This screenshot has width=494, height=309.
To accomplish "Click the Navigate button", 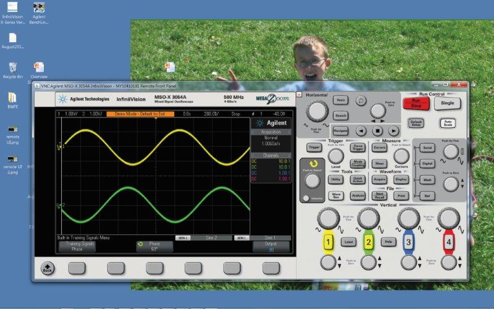I will (340, 130).
